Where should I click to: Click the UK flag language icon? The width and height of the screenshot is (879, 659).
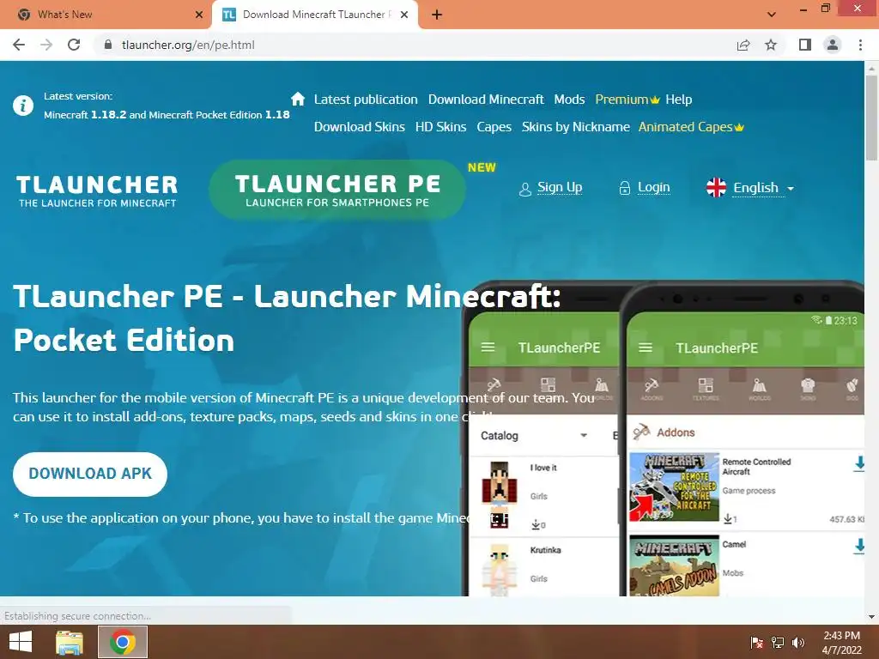point(716,187)
